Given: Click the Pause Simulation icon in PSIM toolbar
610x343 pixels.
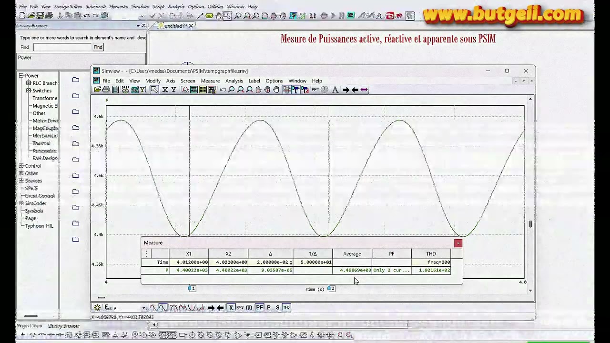Looking at the screenshot, I should pyautogui.click(x=342, y=16).
